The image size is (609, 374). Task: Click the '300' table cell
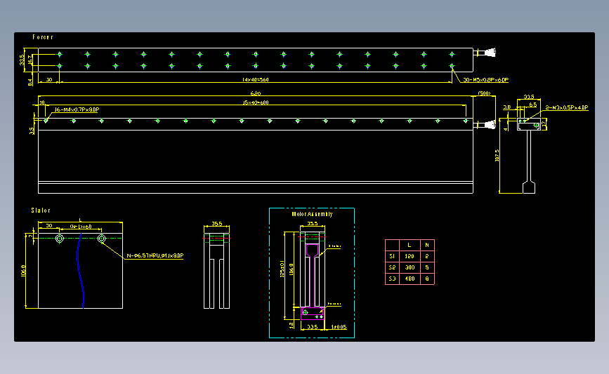410,268
